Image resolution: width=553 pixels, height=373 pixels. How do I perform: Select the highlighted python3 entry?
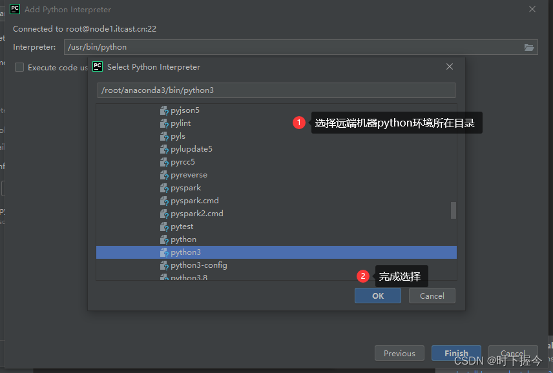pyautogui.click(x=276, y=252)
